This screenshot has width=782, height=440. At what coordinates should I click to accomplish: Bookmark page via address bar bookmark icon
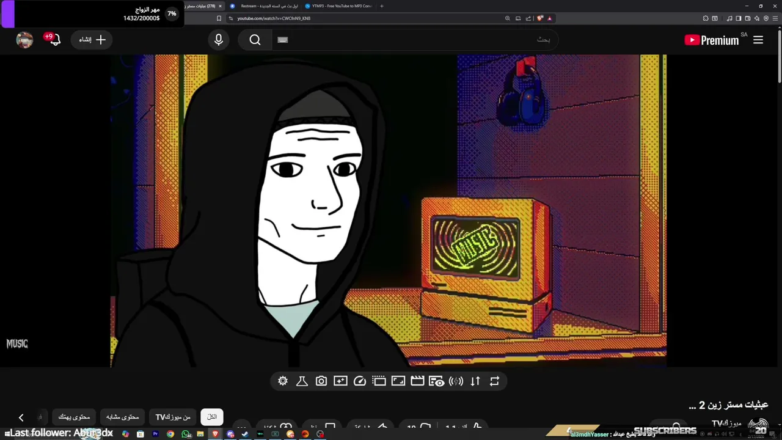click(219, 18)
